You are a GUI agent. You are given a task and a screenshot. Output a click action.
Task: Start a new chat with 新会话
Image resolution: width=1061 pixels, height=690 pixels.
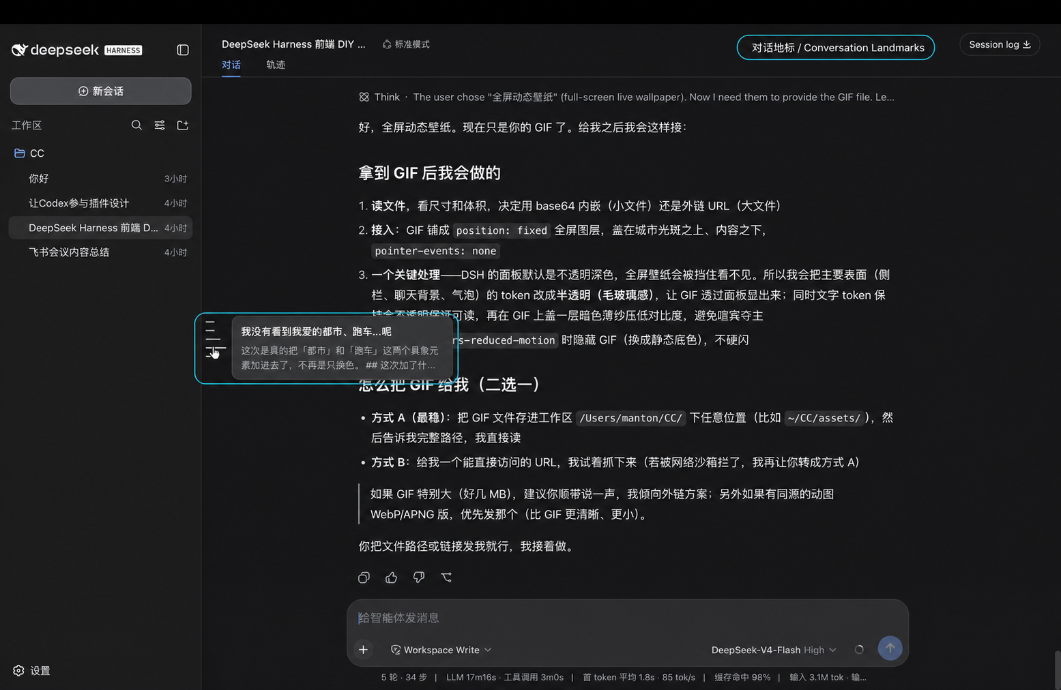[100, 91]
